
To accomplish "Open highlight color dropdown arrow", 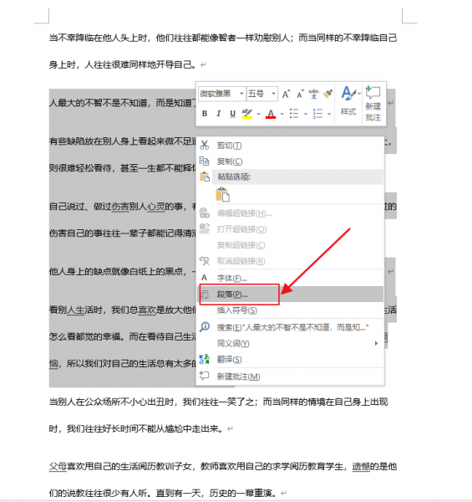I will [258, 114].
